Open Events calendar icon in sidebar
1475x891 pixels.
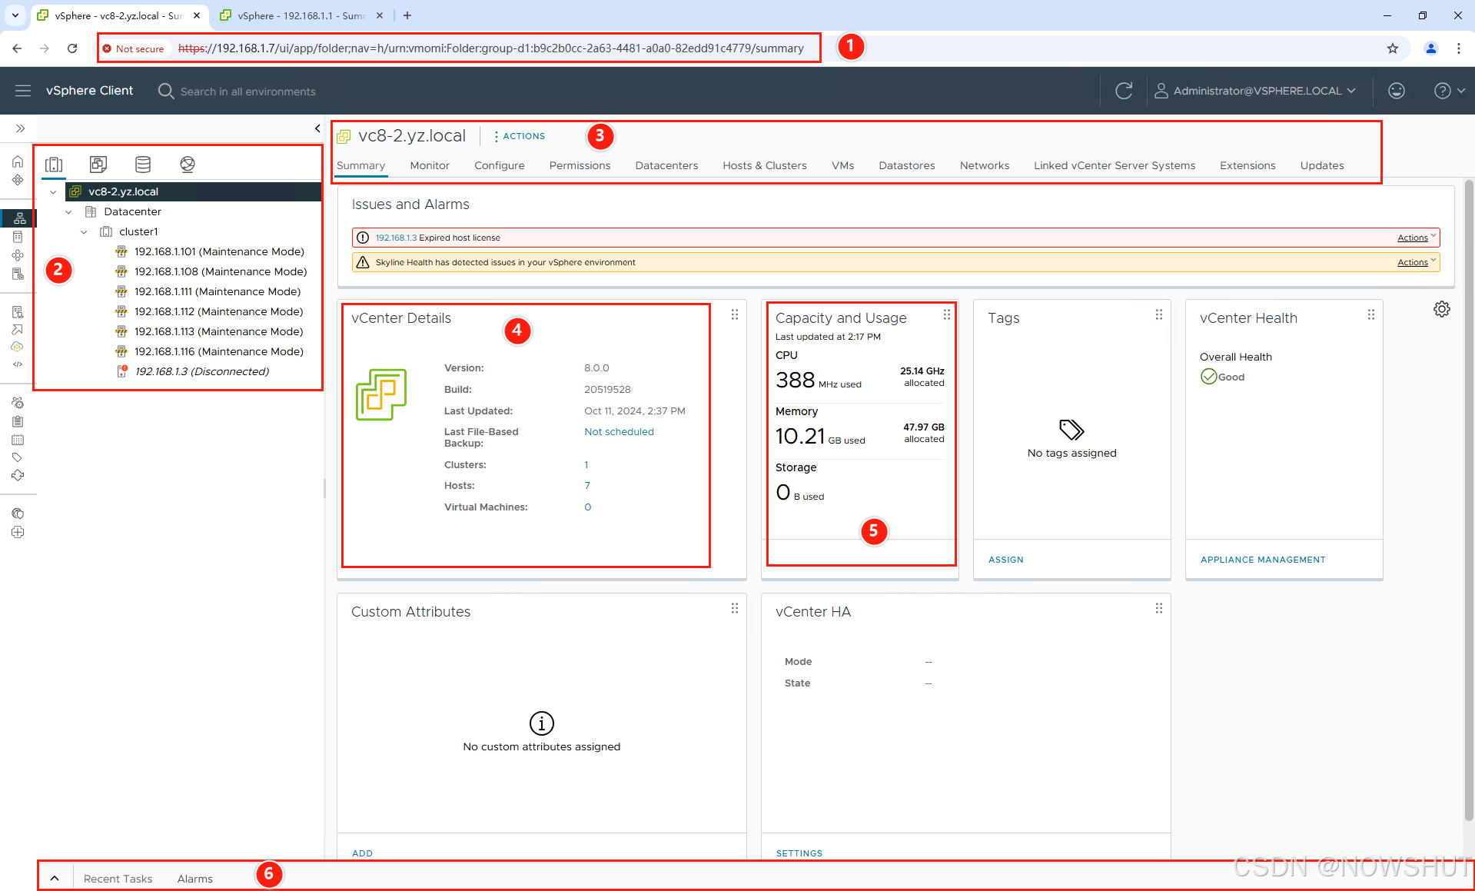[18, 440]
